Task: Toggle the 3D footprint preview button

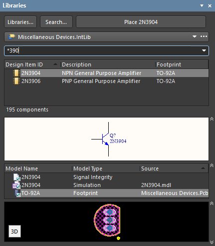Action: 14,231
